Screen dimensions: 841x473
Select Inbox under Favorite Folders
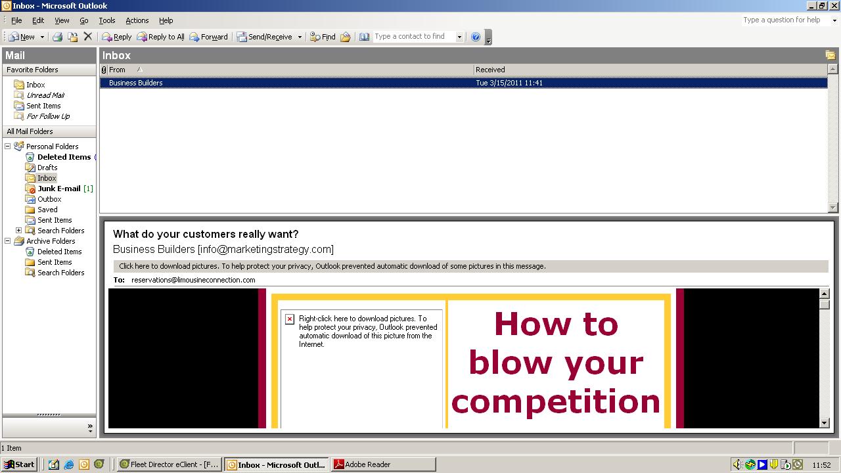[x=35, y=85]
